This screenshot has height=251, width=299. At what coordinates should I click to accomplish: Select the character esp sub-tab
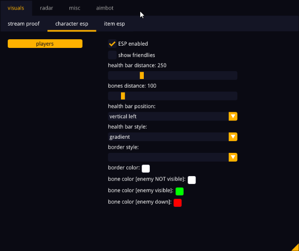tap(72, 24)
